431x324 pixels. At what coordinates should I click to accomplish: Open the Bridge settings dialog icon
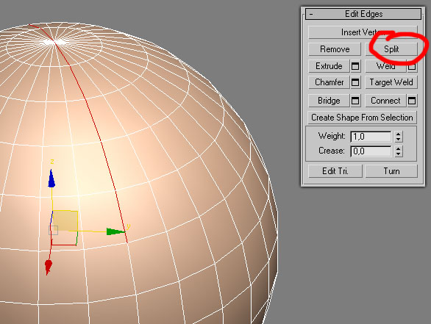[x=355, y=101]
